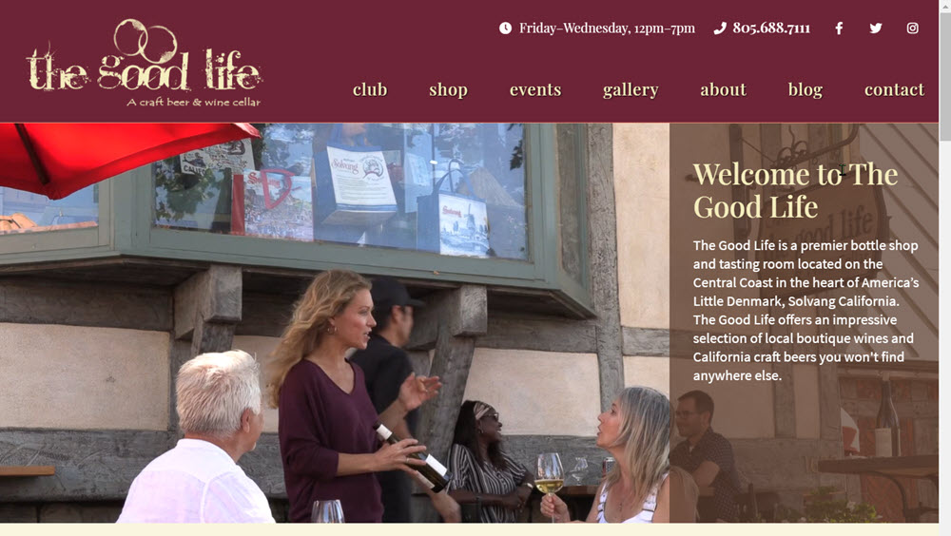Image resolution: width=951 pixels, height=536 pixels.
Task: Click the hero video of people tasting wine
Action: coord(335,322)
